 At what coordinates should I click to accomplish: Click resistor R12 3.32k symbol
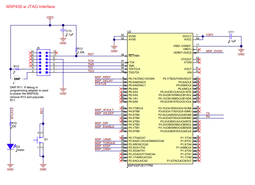[x=76, y=51]
